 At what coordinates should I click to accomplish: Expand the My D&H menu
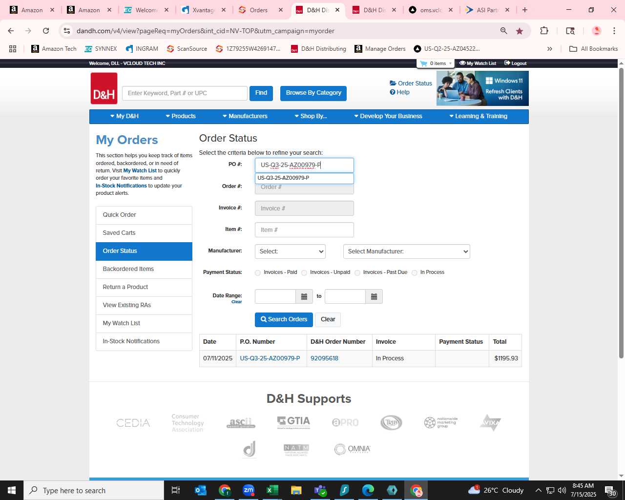[x=124, y=116]
